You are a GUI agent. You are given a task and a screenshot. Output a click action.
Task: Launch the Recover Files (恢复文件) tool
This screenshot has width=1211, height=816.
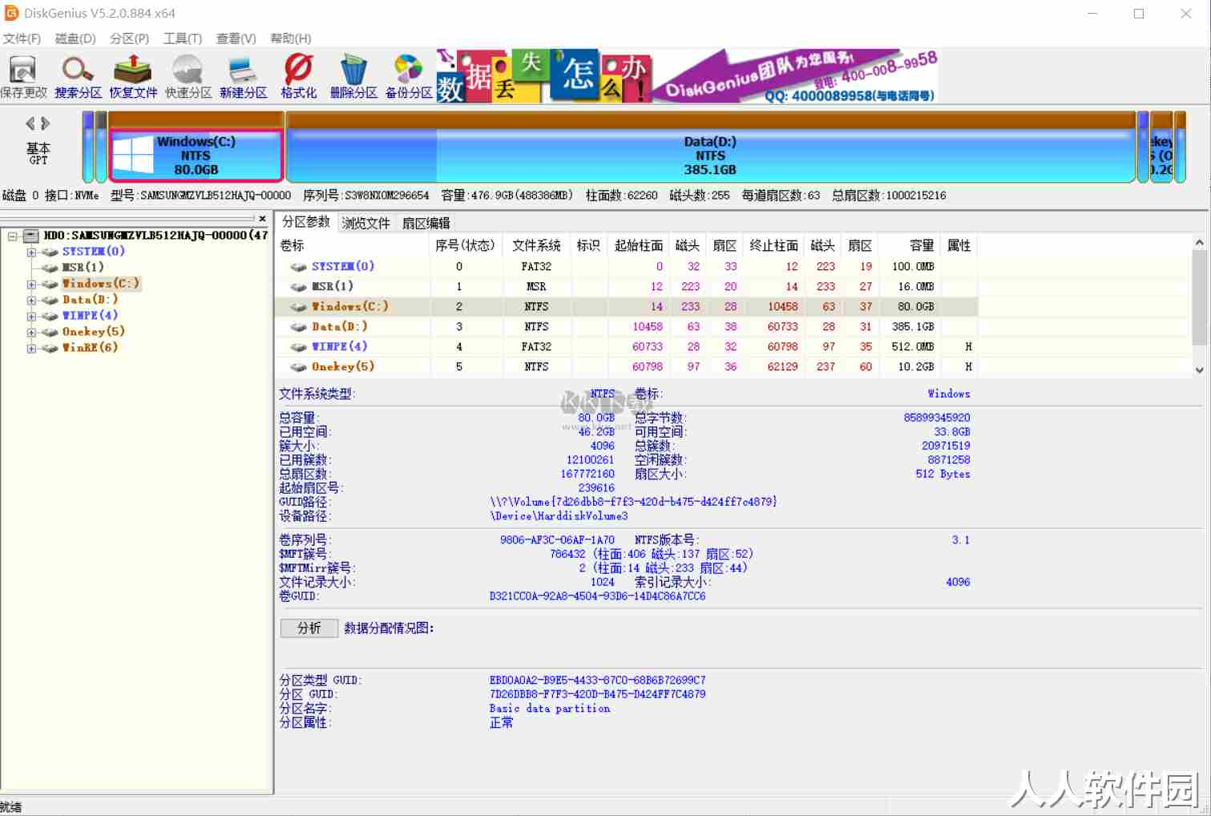[x=133, y=77]
